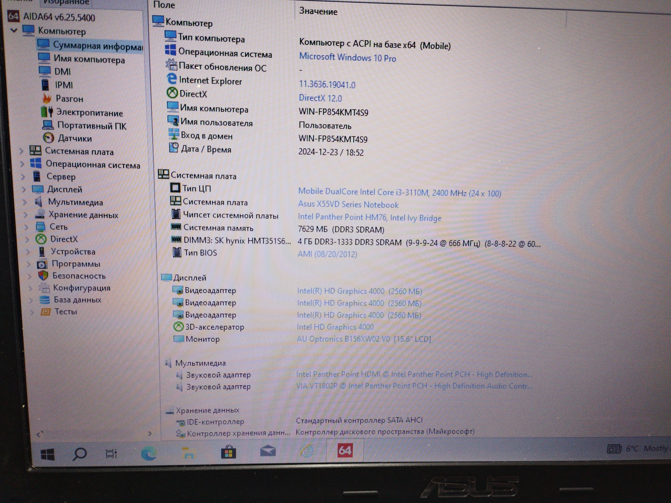This screenshot has height=503, width=671.
Task: Select Имя компьютера in the left tree
Action: (x=81, y=59)
